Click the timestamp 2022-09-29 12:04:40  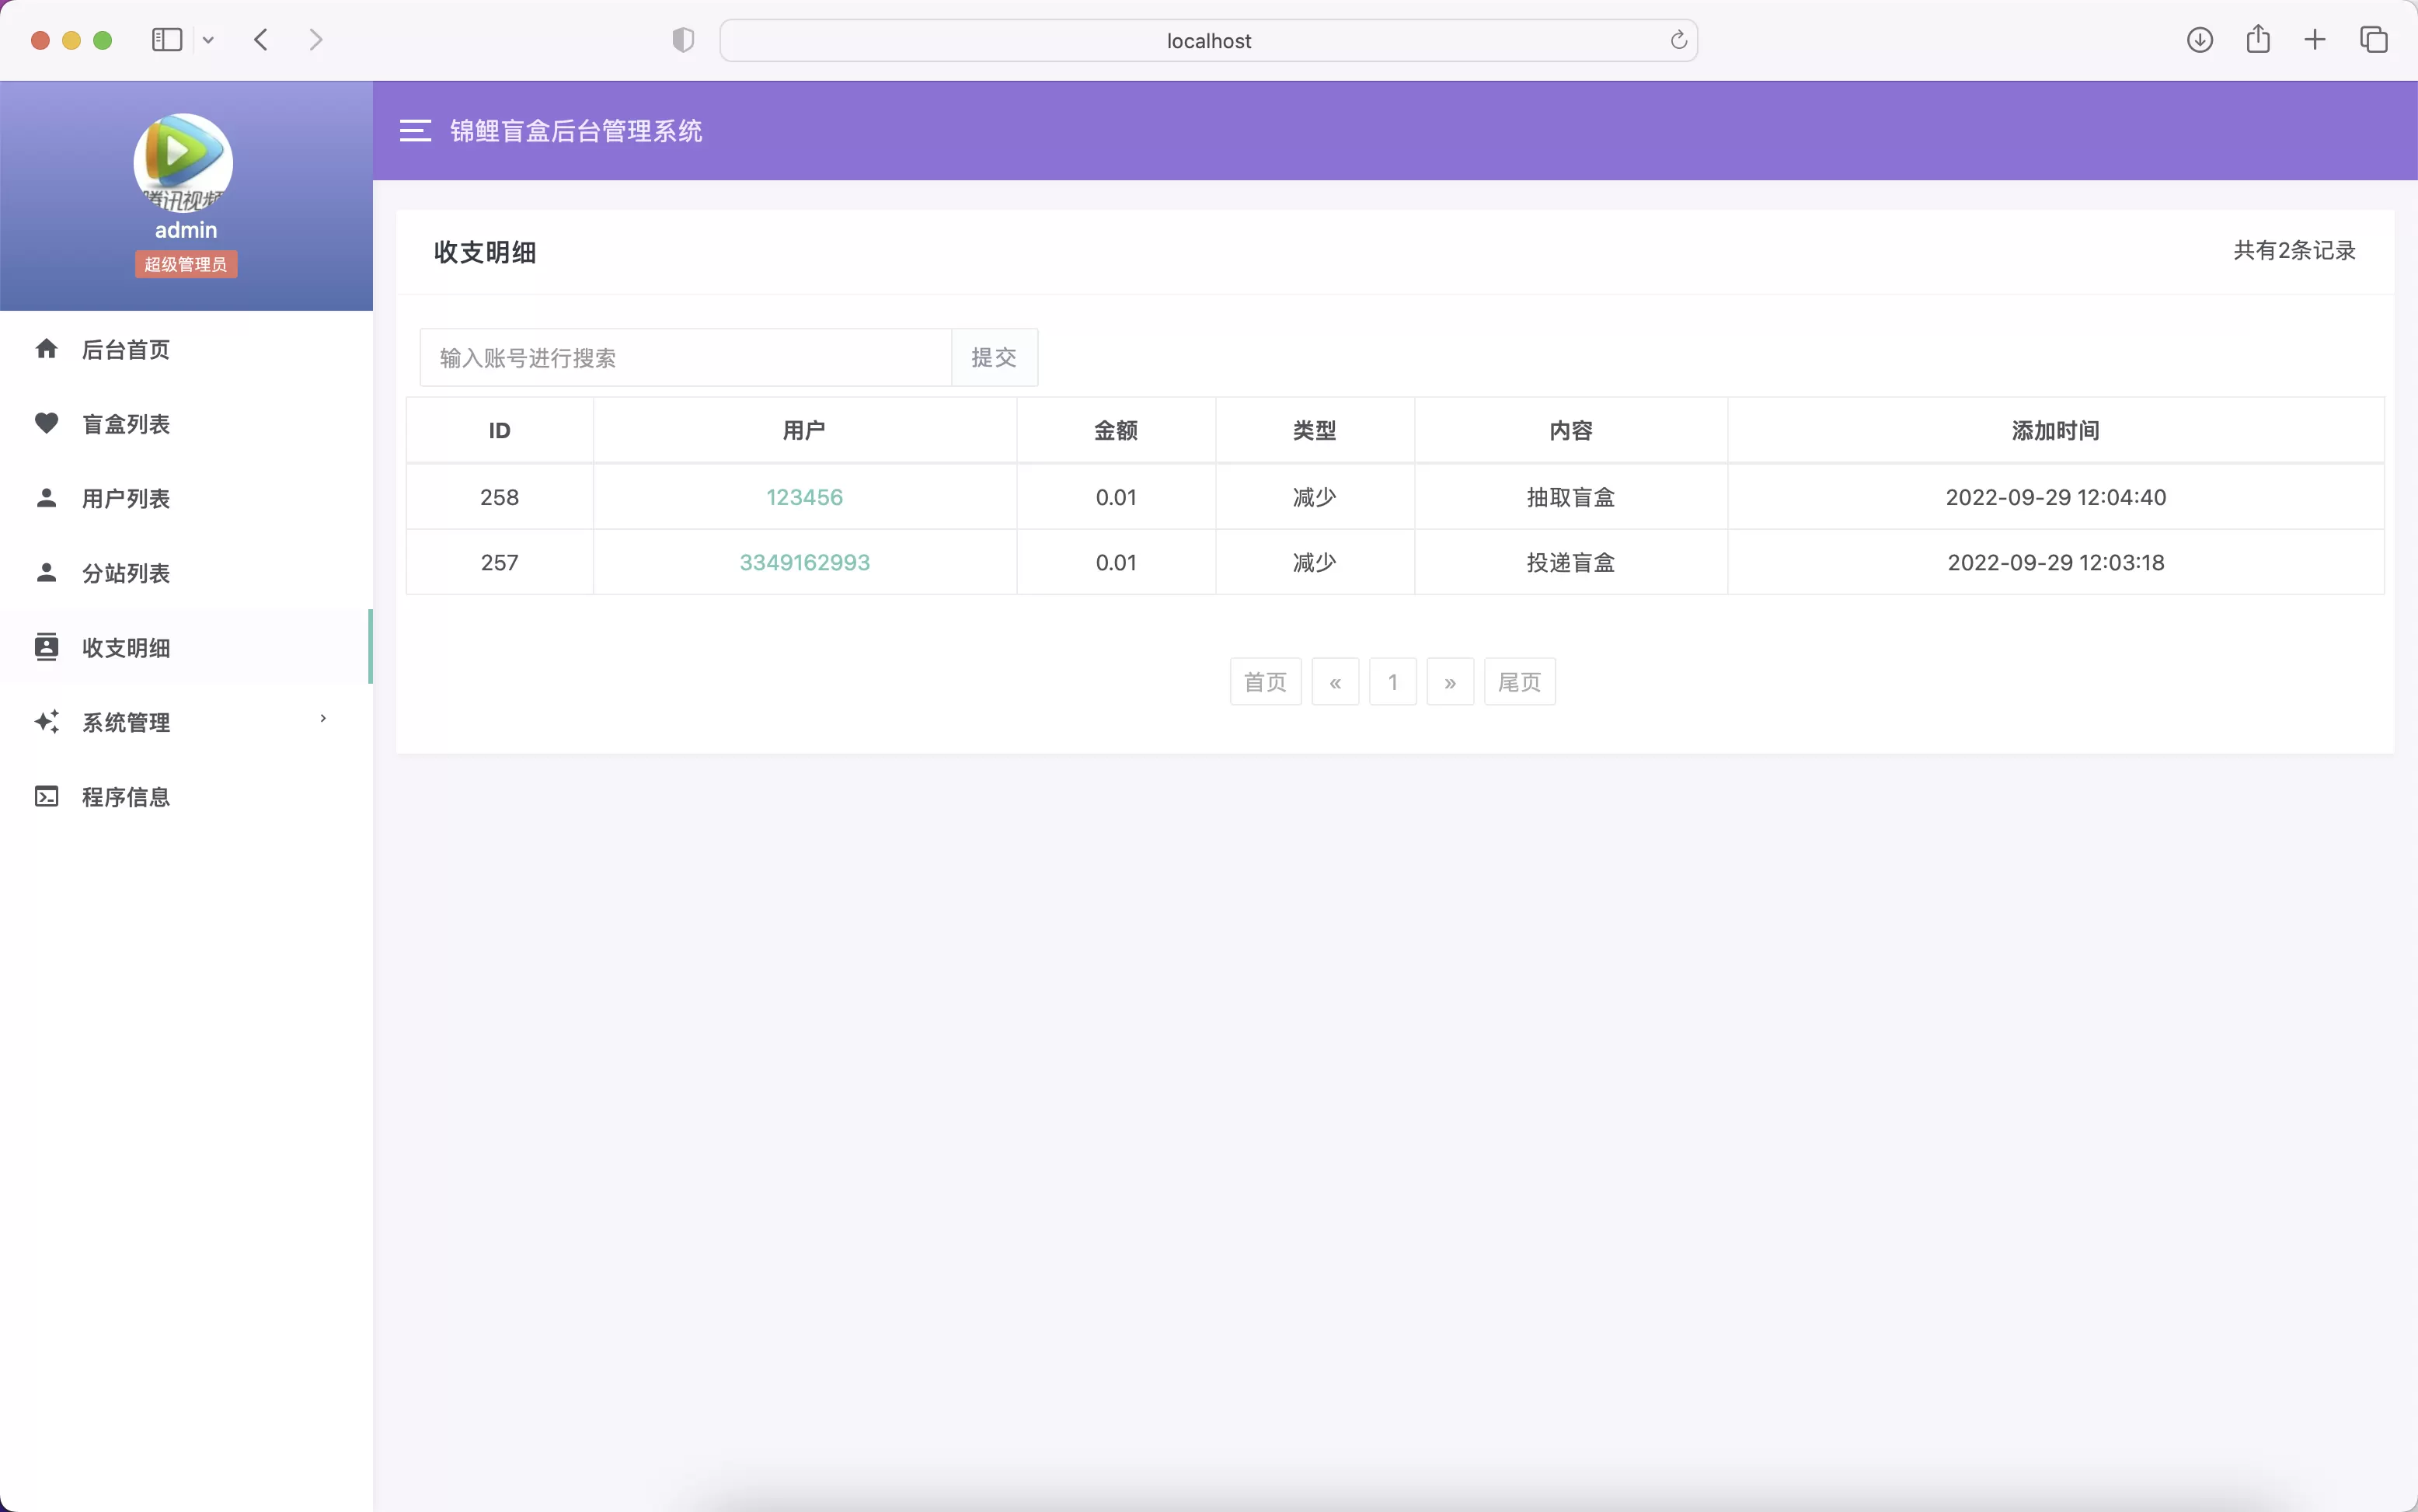(x=2055, y=497)
